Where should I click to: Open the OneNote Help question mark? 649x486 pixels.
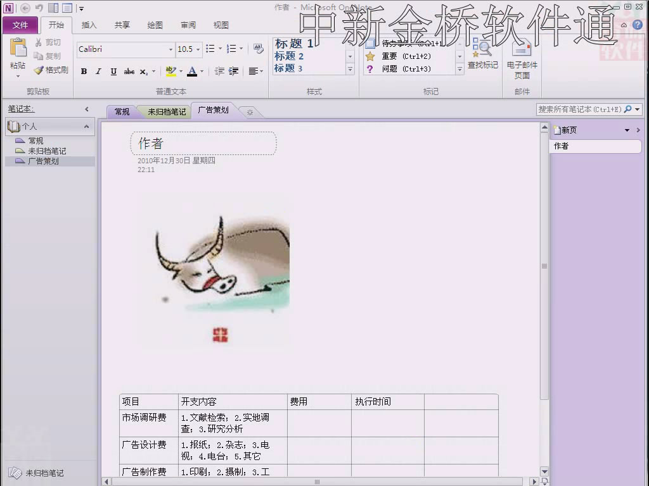click(638, 25)
